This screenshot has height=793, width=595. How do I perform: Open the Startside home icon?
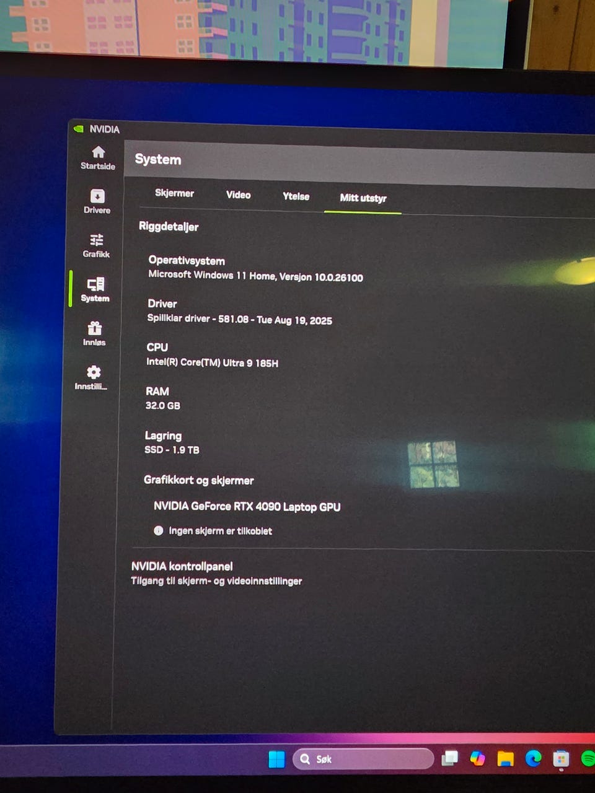98,152
